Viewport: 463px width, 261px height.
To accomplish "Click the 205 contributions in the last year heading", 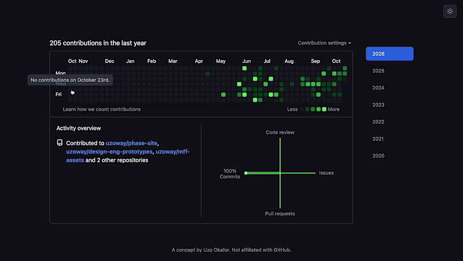I will click(x=98, y=43).
